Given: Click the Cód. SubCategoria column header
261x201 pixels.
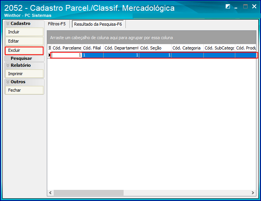Looking at the screenshot, I should point(220,48).
